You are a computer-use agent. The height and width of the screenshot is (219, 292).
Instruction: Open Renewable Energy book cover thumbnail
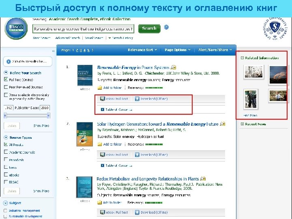click(x=85, y=75)
